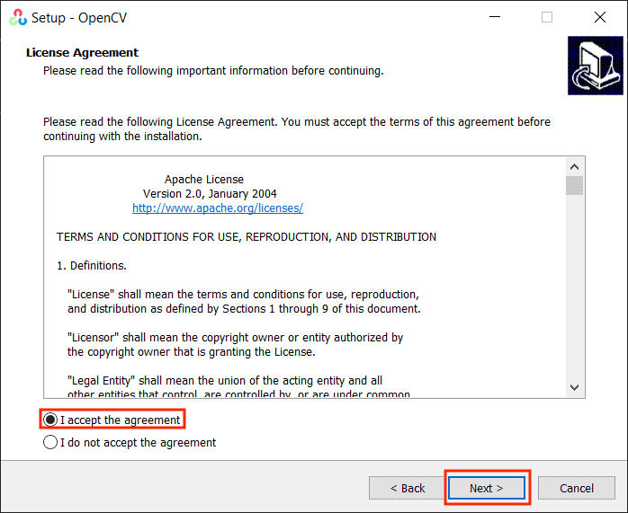Close the Setup - OpenCV window

pyautogui.click(x=600, y=17)
